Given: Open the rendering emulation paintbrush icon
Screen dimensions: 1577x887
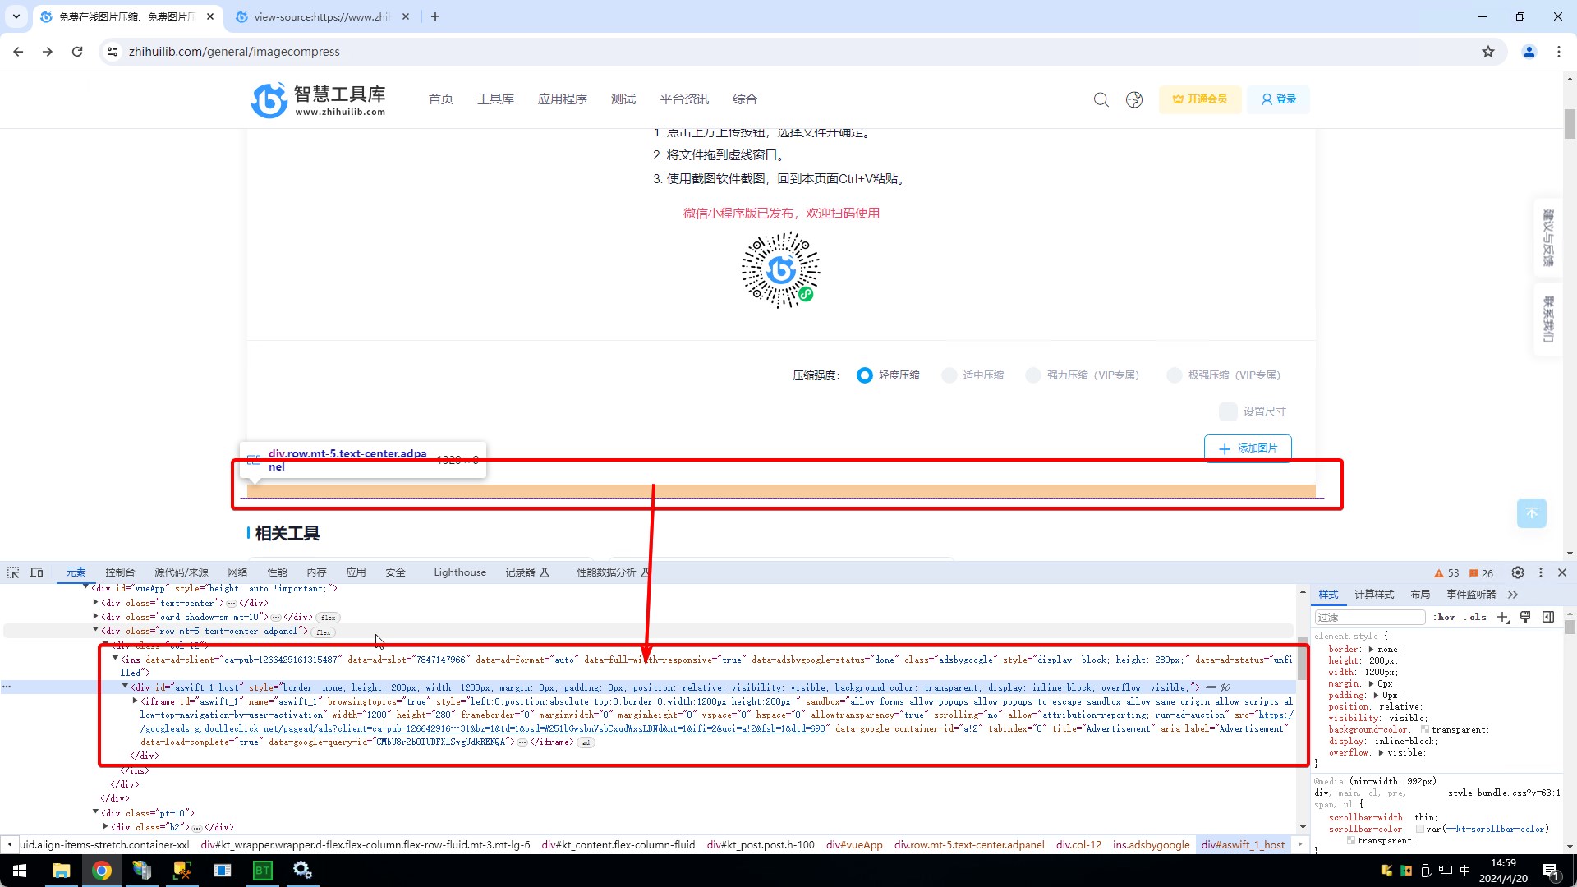Looking at the screenshot, I should (1525, 617).
